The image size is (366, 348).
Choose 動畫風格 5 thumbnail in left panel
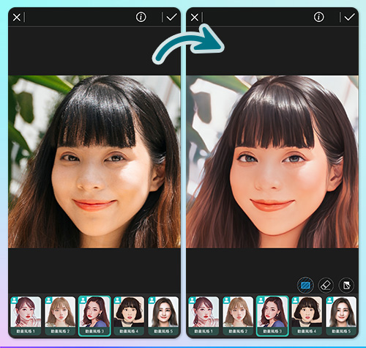163,316
